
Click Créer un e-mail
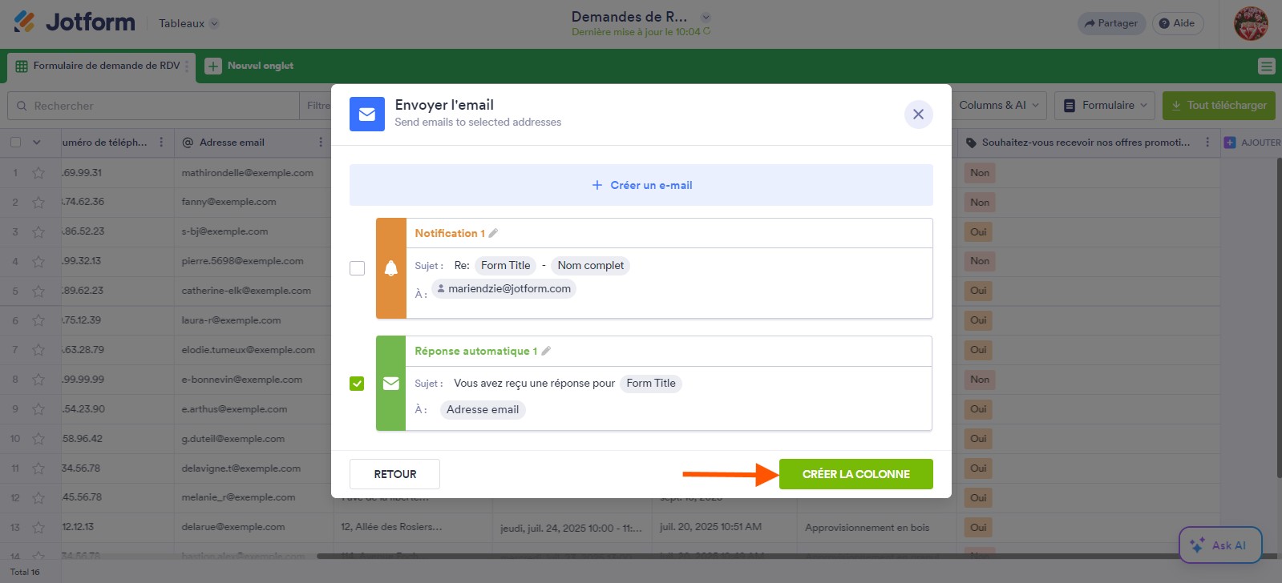(641, 185)
